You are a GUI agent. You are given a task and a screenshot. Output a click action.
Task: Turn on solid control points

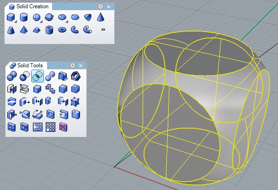click(75, 102)
